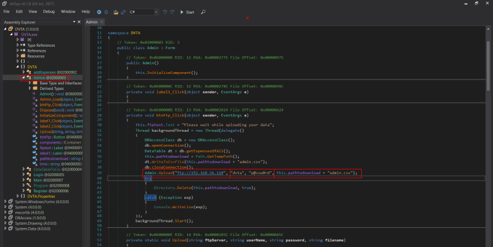
Task: Select Base Type and Interfaces folder
Action: (x=60, y=83)
